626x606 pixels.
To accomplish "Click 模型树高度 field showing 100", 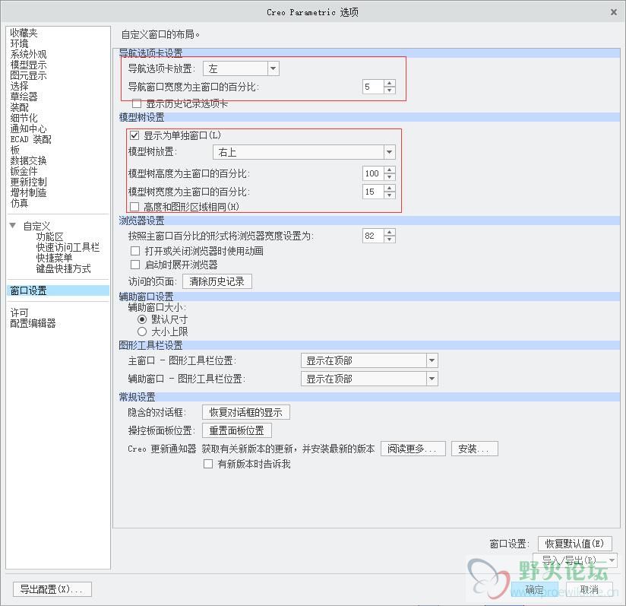I will point(373,173).
